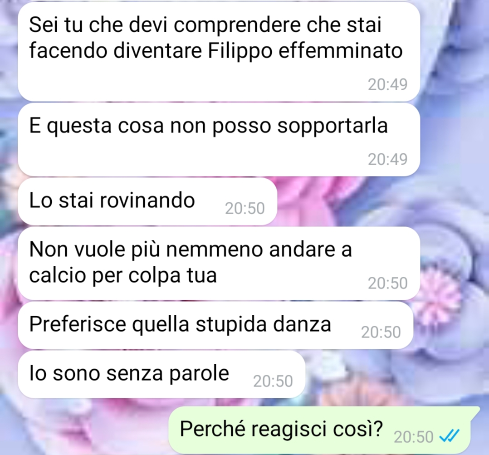The width and height of the screenshot is (489, 455).
Task: Tap the 'Io sono senza parole' bubble
Action: (161, 374)
